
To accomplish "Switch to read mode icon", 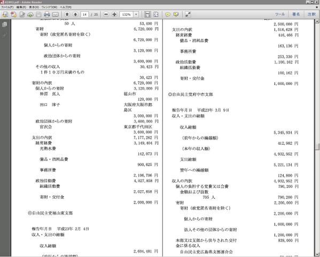I will pyautogui.click(x=188, y=14).
